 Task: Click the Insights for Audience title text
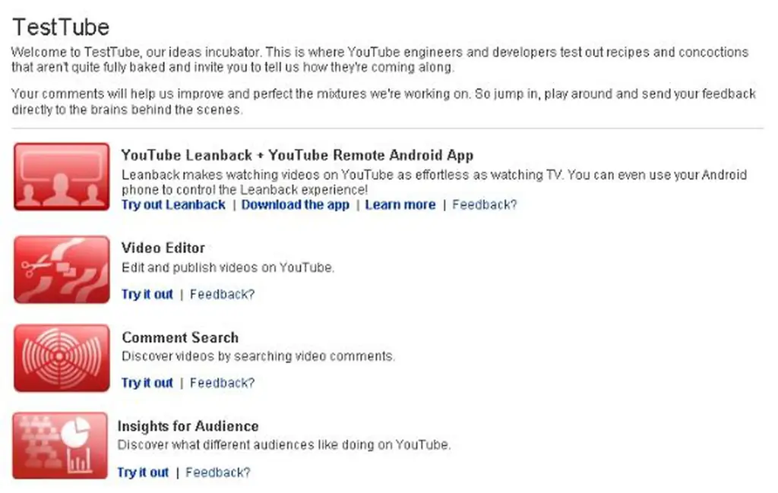click(188, 426)
